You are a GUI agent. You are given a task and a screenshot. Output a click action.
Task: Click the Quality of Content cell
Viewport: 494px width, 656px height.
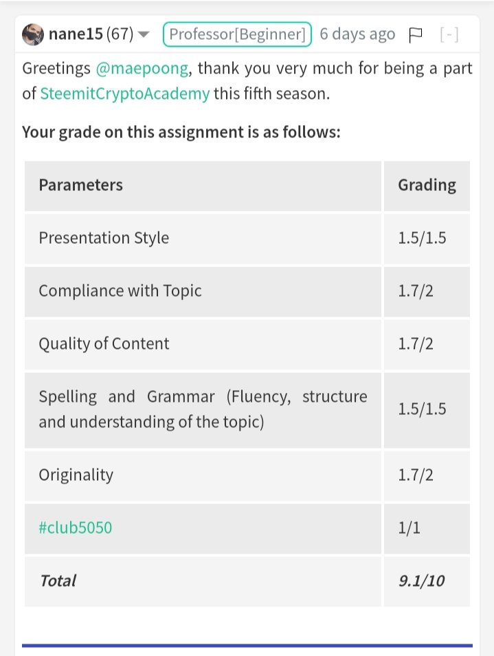pos(203,344)
